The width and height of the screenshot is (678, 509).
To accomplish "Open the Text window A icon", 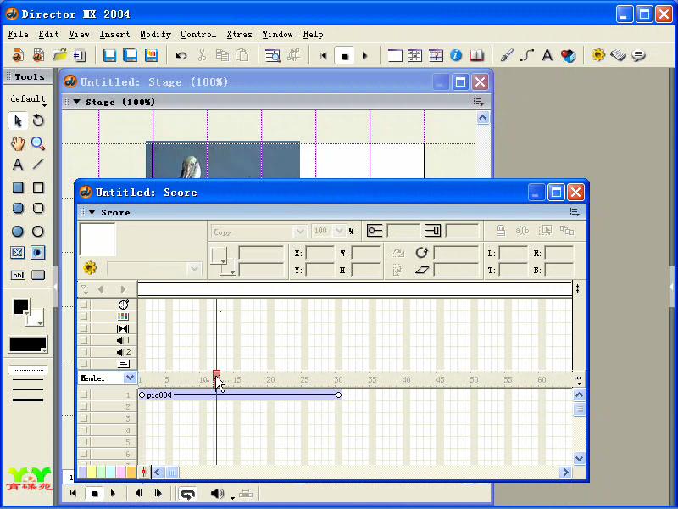I will click(547, 55).
